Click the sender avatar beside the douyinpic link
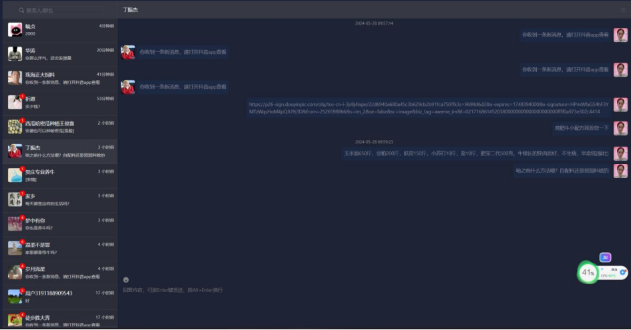Viewport: 631px width, 330px height. 620,105
